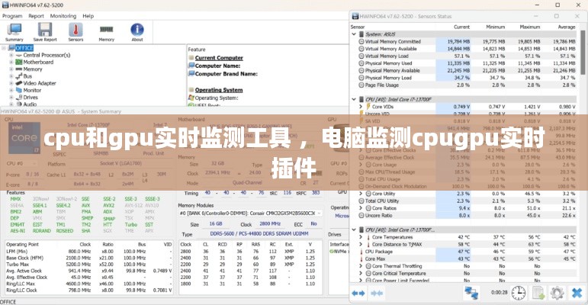Click the CPU Package thermometer icon
This screenshot has width=588, height=305.
[361, 252]
